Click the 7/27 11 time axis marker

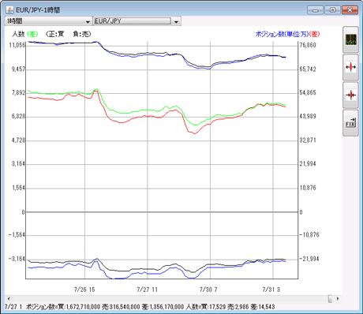147,290
